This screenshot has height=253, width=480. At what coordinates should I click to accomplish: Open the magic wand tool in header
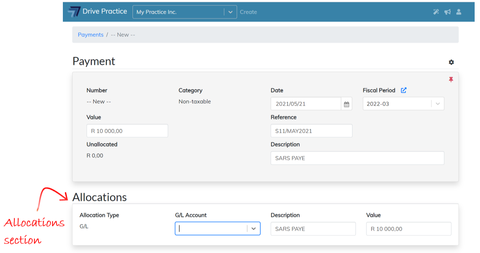pyautogui.click(x=436, y=12)
